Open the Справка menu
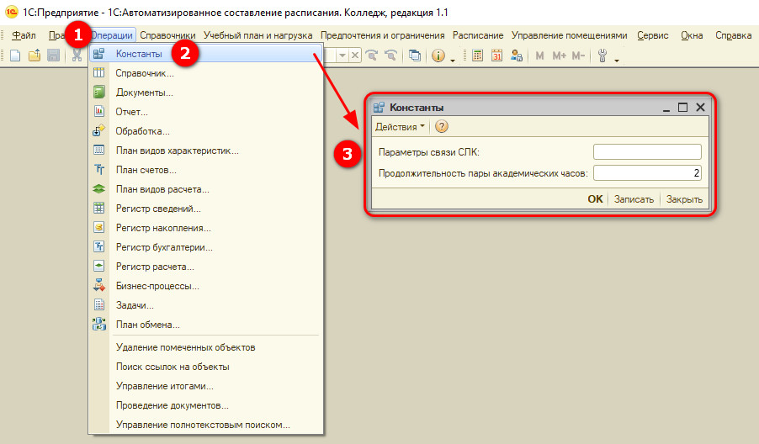 [x=734, y=35]
